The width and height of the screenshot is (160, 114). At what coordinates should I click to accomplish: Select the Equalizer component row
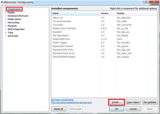click(57, 32)
